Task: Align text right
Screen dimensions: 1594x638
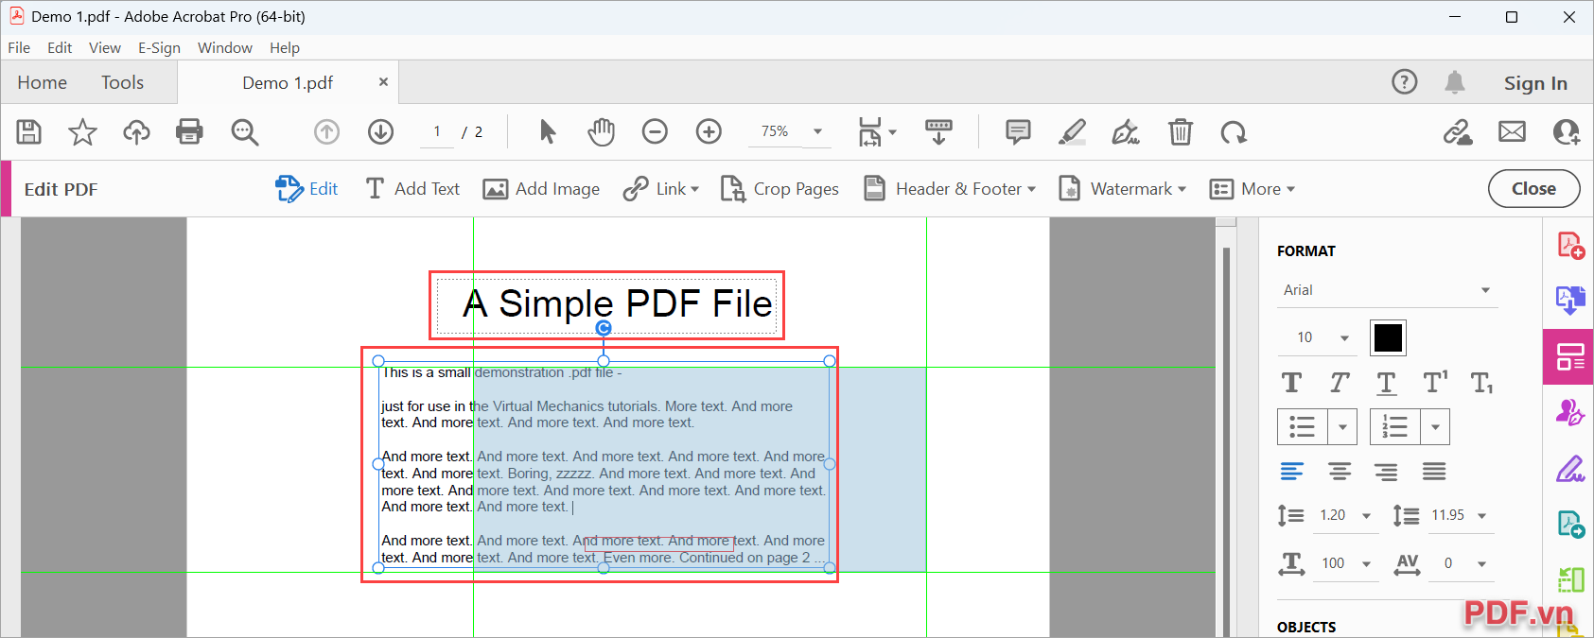Action: [x=1387, y=472]
